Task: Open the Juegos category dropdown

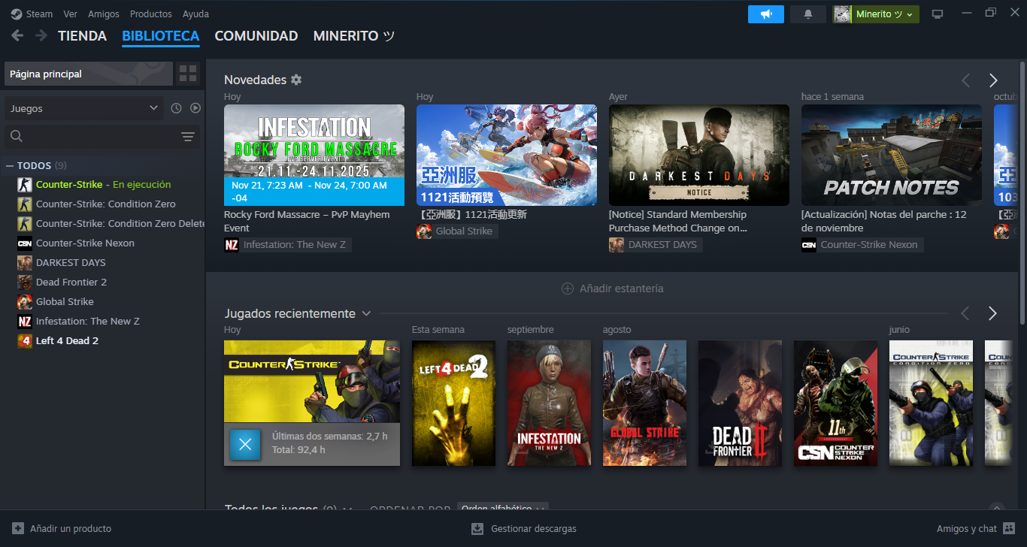Action: tap(83, 108)
